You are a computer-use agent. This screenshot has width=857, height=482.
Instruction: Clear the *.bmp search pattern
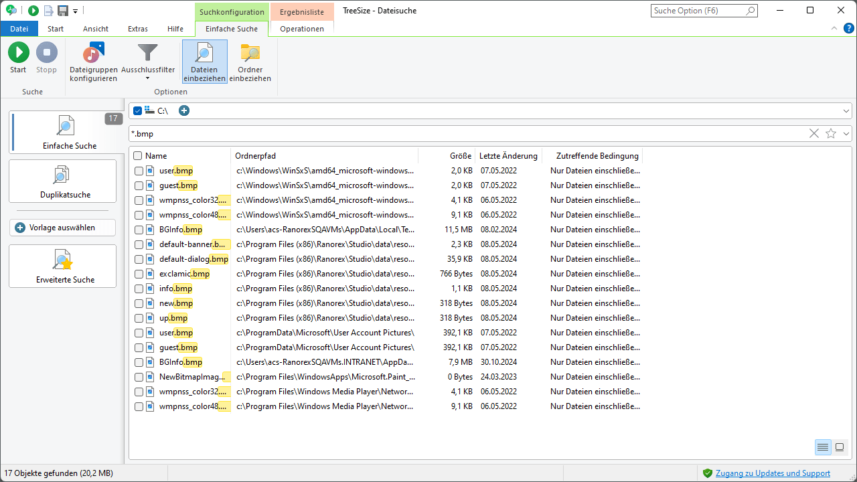pos(814,133)
